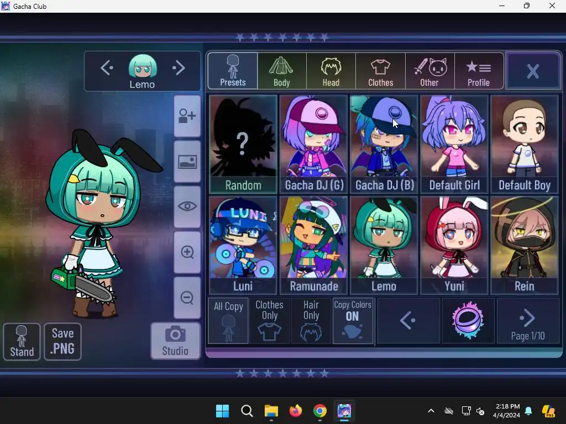The image size is (566, 424).
Task: Zoom in on the character
Action: pos(187,252)
